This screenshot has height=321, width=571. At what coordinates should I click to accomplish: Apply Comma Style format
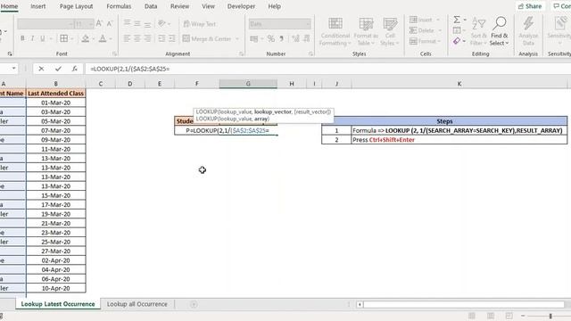point(282,38)
